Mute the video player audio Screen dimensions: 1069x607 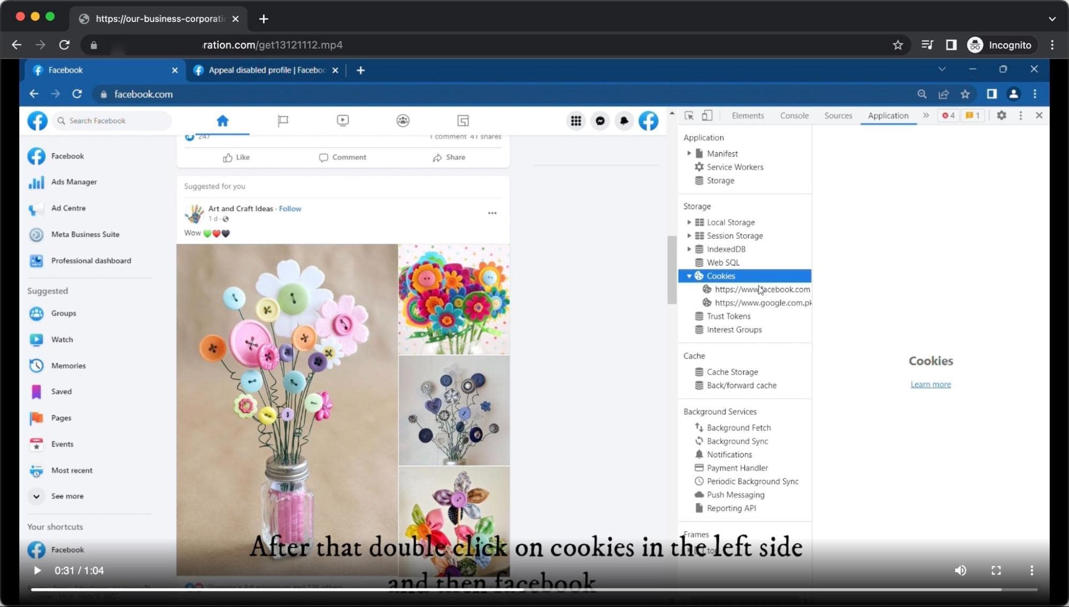tap(961, 570)
